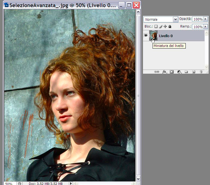
Task: Expand the Riemp. fill slider arrow
Action: pyautogui.click(x=205, y=27)
